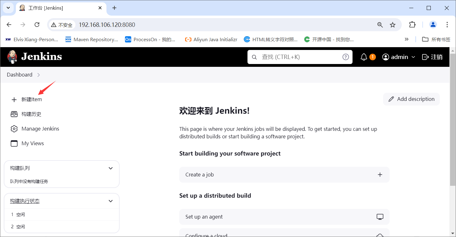Open Aliyun Java Initializr bookmark
Viewport: 456px width, 237px height.
(211, 39)
